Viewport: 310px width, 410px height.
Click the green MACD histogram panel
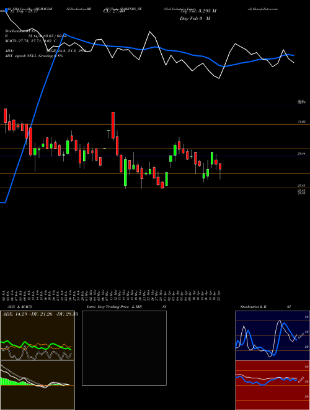37,385
